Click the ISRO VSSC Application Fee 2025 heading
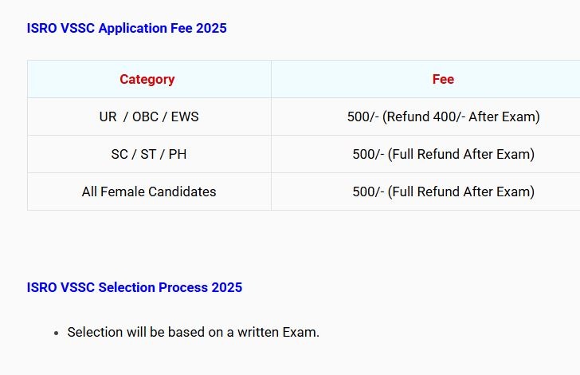 point(127,28)
